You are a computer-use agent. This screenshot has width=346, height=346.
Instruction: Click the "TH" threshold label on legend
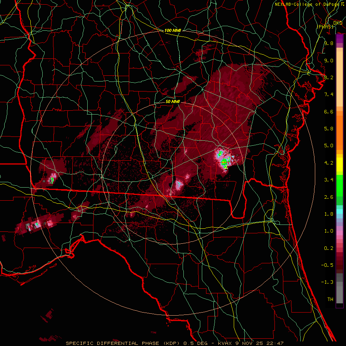pyautogui.click(x=330, y=299)
